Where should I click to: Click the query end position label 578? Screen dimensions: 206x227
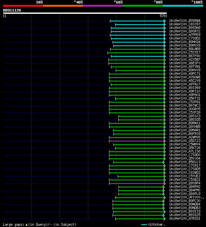pos(163,16)
